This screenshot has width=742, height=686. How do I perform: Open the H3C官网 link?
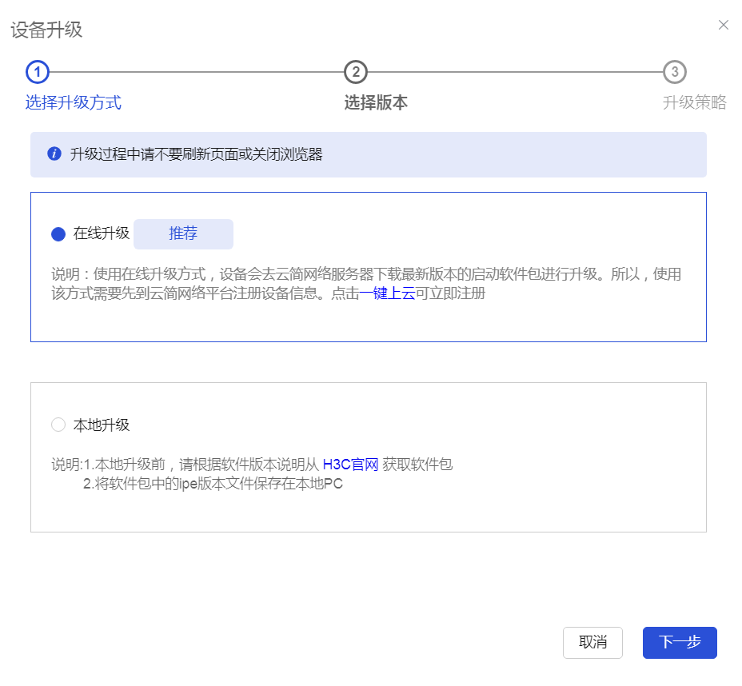coord(350,465)
